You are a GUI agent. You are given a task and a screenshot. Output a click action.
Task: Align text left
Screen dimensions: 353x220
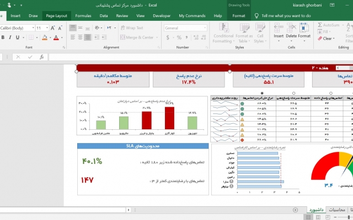72,37
